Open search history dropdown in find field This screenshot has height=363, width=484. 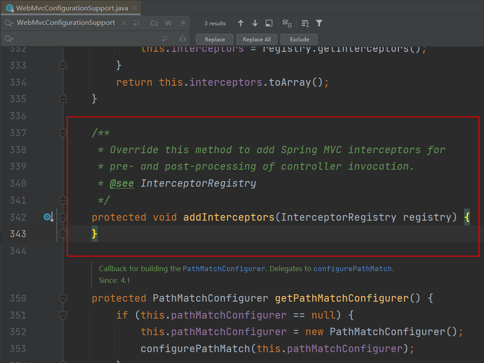[x=9, y=23]
